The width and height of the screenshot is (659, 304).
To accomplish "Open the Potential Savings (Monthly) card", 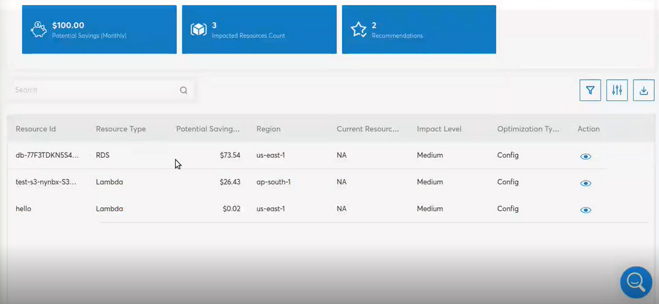I will pos(99,30).
